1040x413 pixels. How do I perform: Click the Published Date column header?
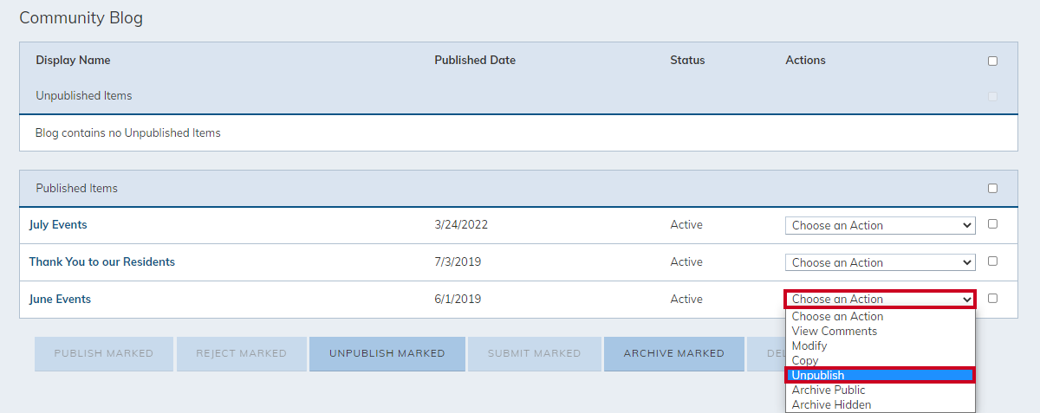(x=475, y=61)
